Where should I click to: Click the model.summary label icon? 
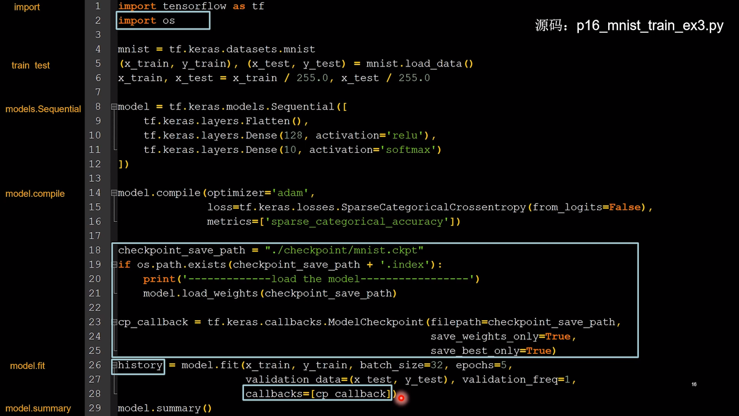point(38,408)
